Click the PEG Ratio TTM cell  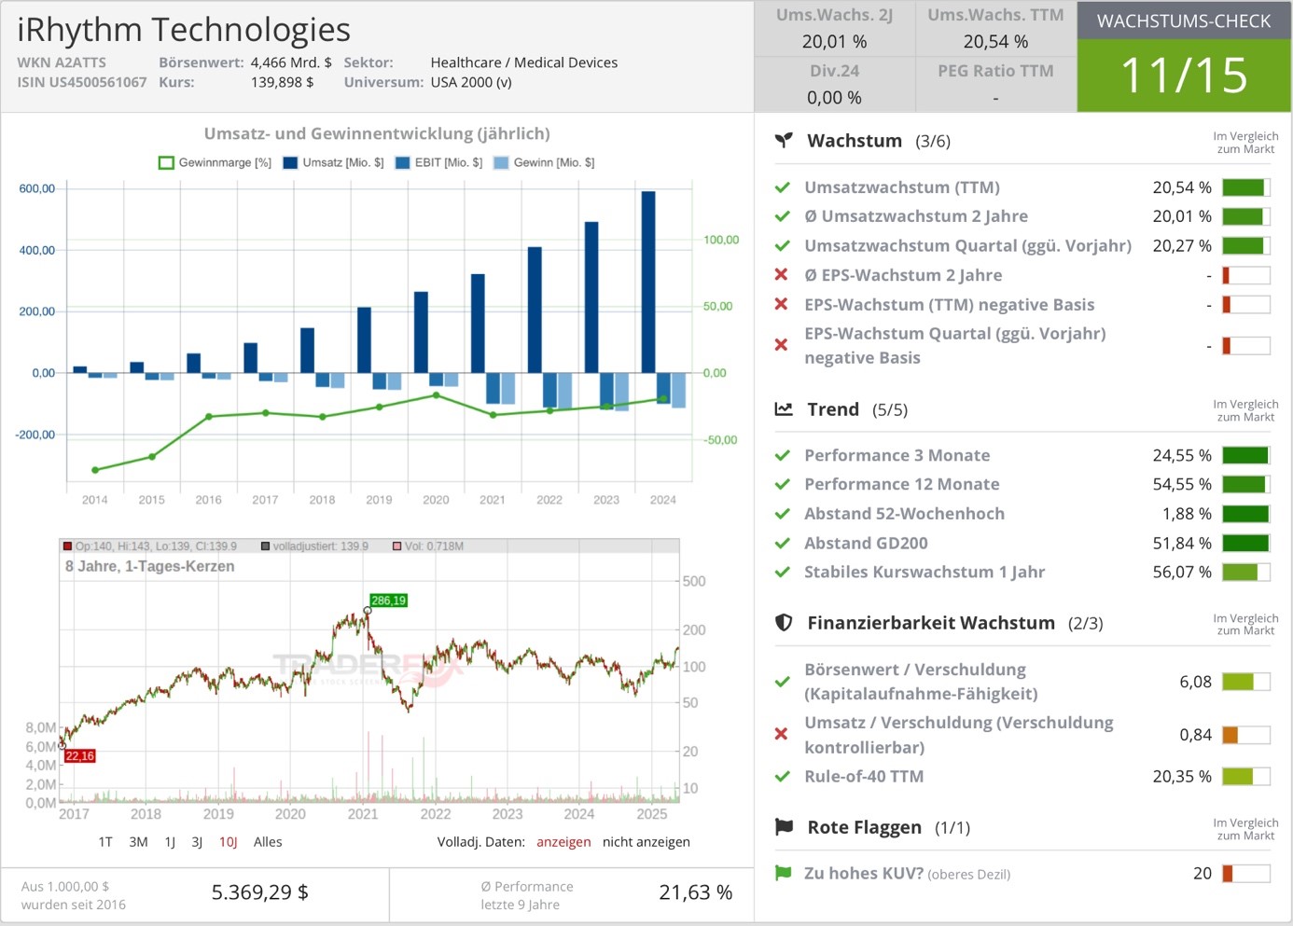[995, 84]
